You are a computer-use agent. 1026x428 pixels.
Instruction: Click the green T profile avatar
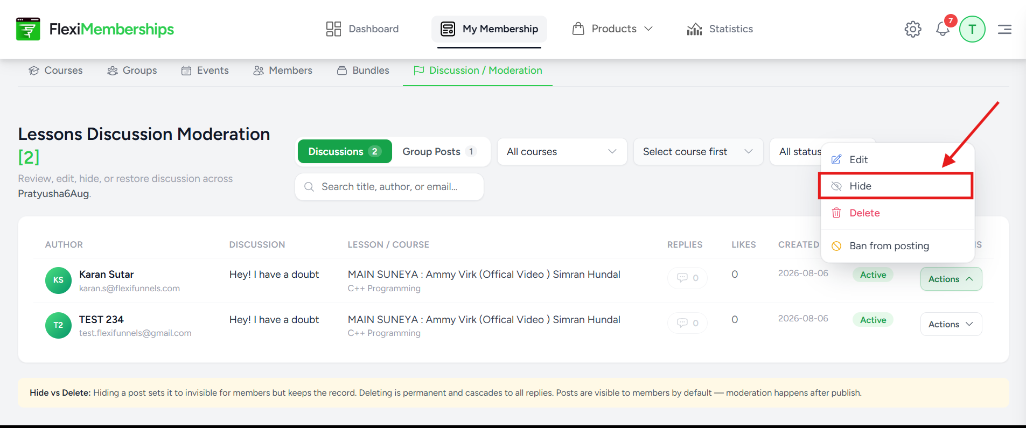point(972,29)
